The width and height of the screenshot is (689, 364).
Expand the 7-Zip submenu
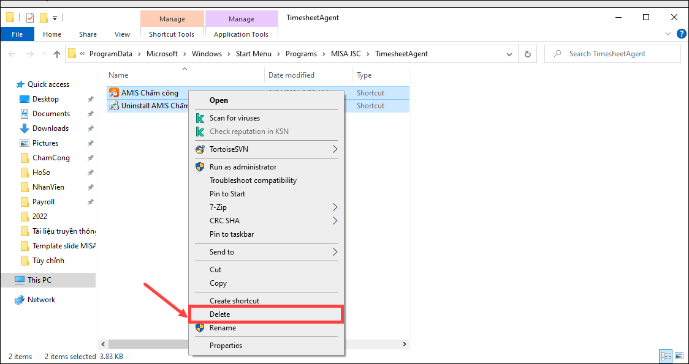pos(335,207)
